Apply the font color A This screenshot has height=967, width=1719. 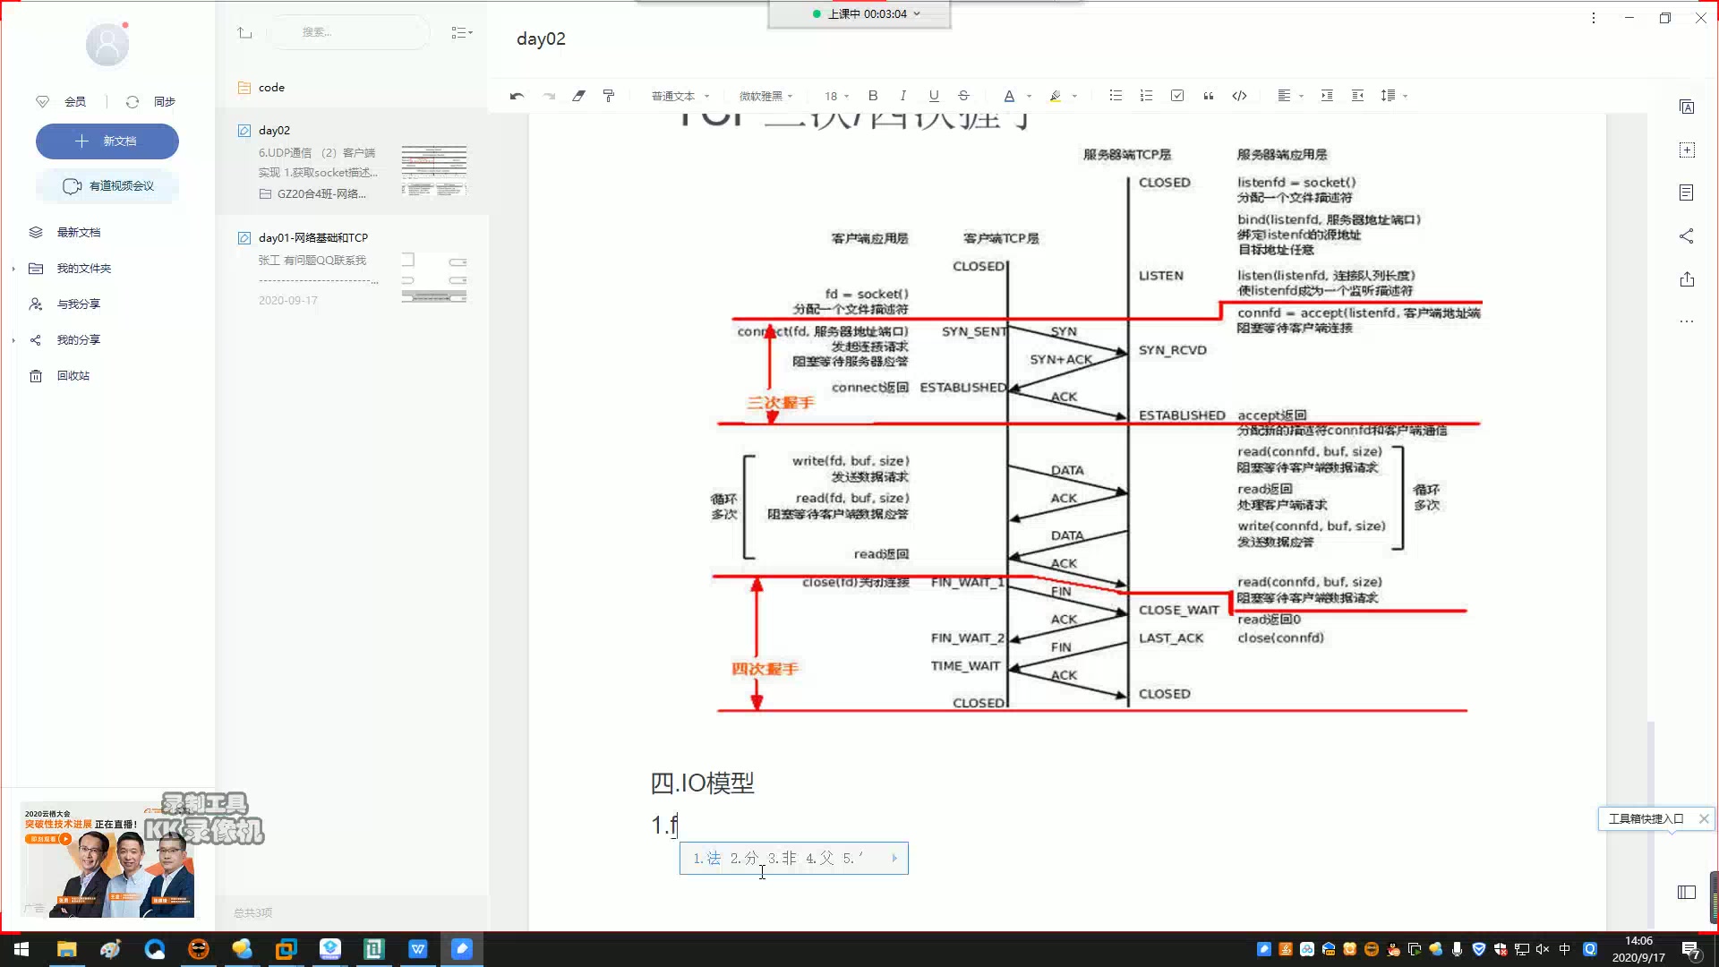coord(1009,96)
